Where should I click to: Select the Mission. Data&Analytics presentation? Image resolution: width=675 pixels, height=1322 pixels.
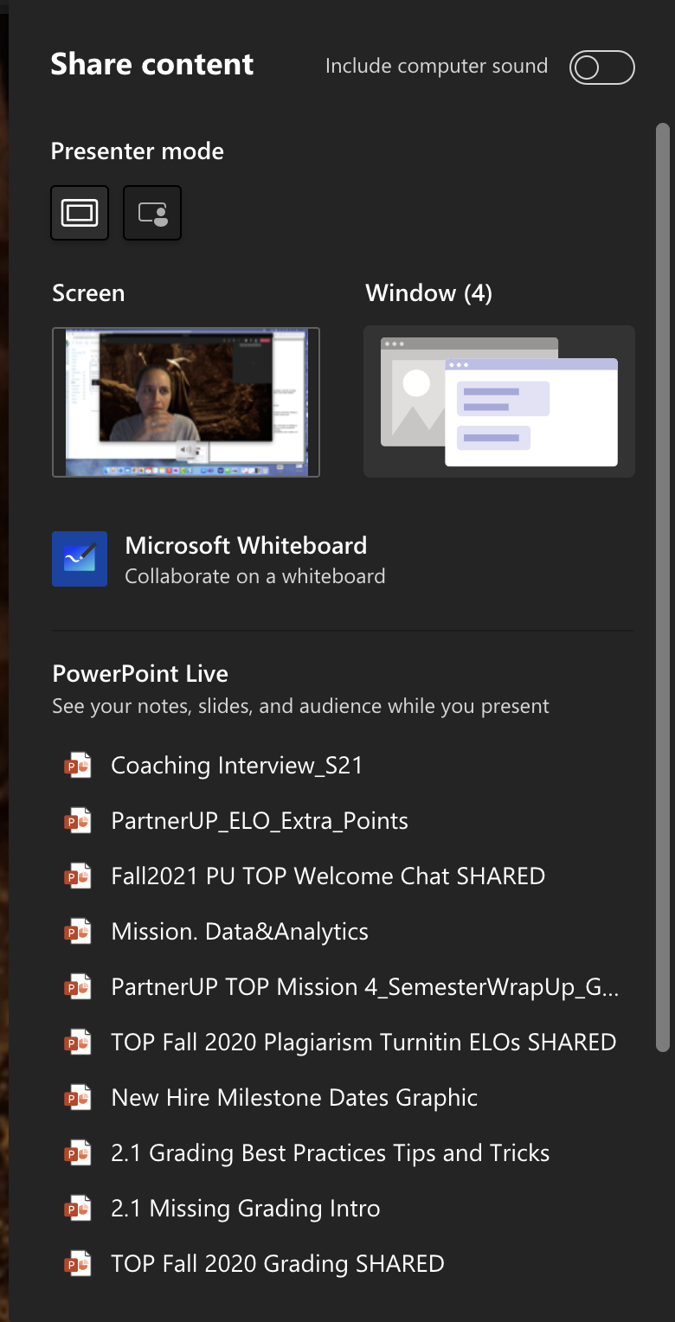coord(240,931)
